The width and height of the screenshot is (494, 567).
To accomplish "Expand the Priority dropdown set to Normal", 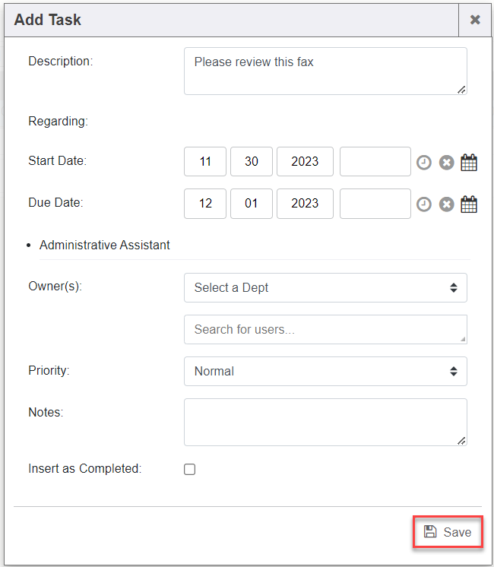I will click(x=325, y=371).
